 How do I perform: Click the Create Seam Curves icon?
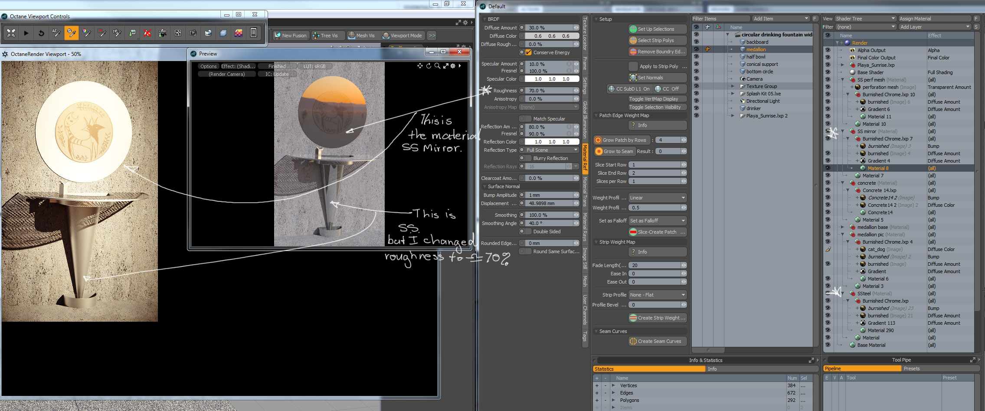(x=633, y=341)
